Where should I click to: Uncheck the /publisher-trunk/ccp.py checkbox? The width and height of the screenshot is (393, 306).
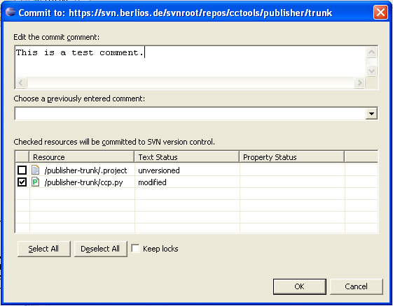point(22,182)
